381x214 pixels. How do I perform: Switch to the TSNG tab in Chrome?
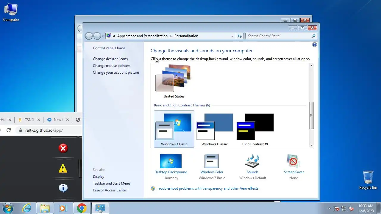28,120
